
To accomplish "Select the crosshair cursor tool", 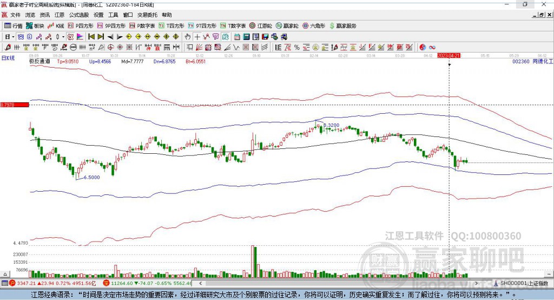I will [x=197, y=37].
